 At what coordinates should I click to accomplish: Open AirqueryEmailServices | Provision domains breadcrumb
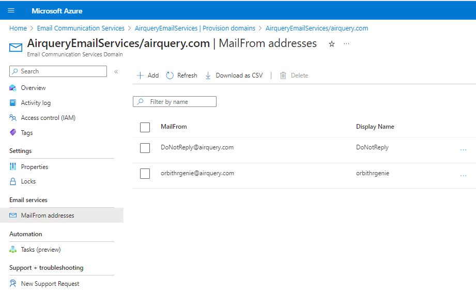pyautogui.click(x=195, y=28)
